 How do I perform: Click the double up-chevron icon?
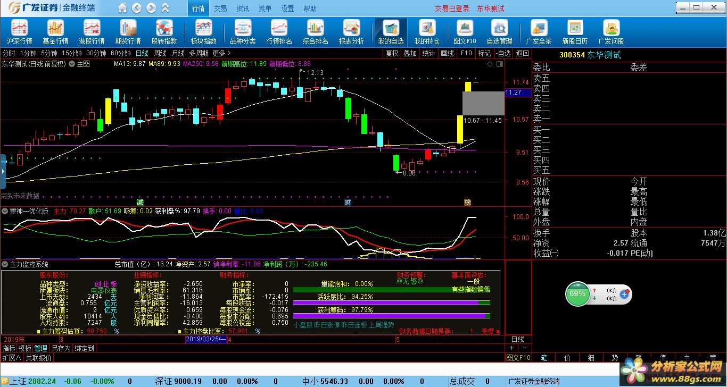pyautogui.click(x=166, y=8)
